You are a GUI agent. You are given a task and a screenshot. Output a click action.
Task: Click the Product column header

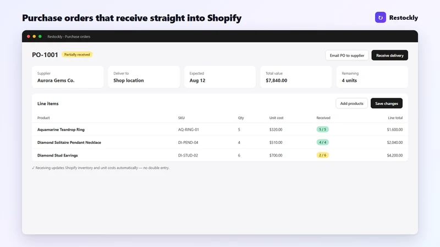click(x=43, y=118)
